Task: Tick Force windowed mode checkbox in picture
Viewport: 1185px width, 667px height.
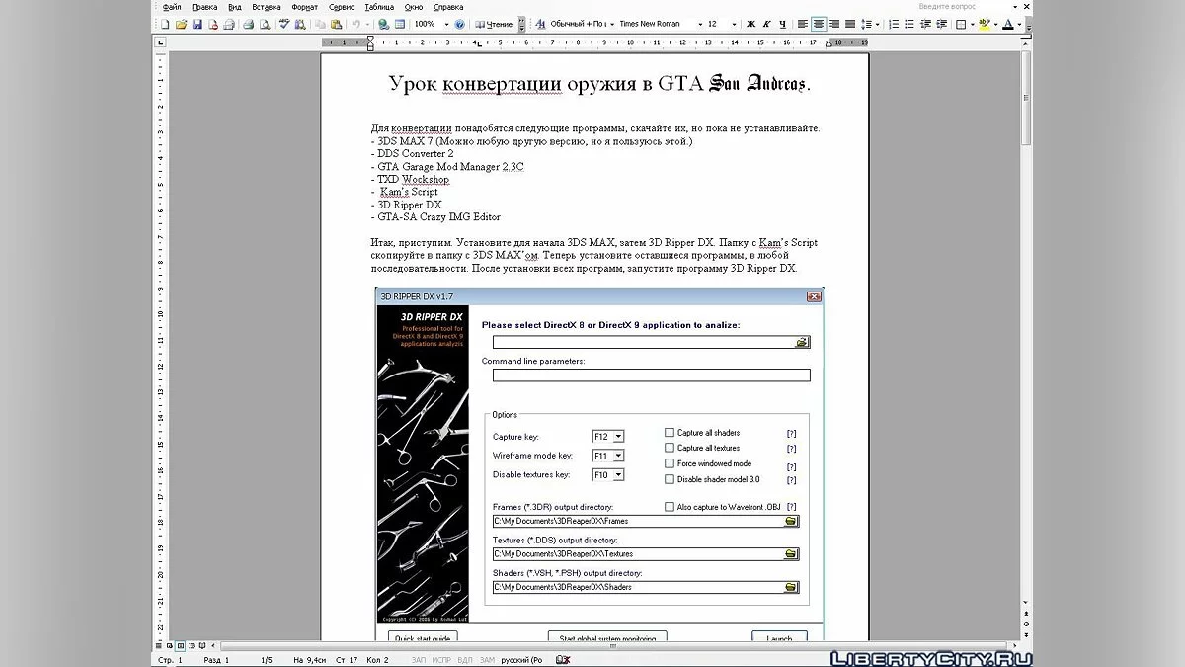Action: (670, 463)
